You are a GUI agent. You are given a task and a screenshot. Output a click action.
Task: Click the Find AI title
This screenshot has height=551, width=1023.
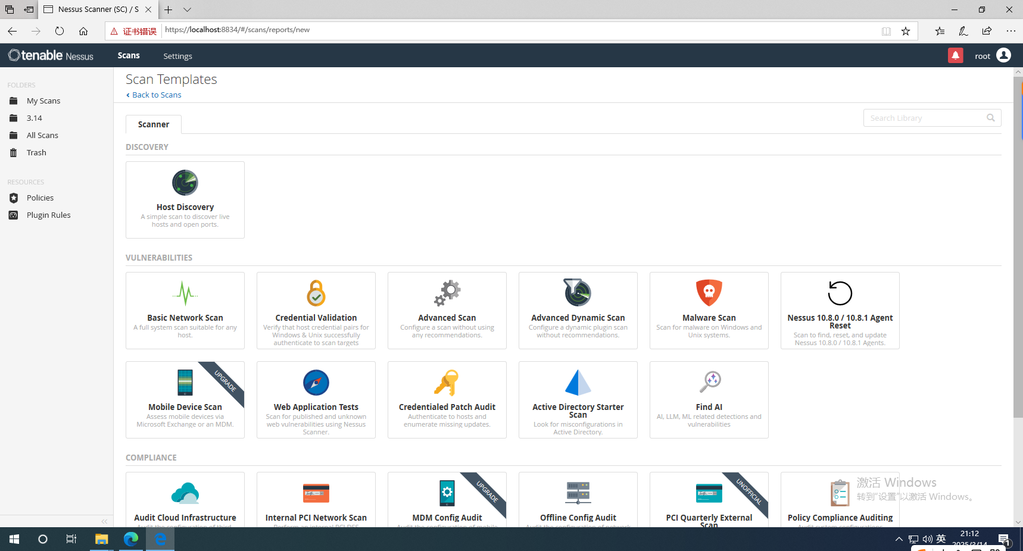(x=709, y=407)
